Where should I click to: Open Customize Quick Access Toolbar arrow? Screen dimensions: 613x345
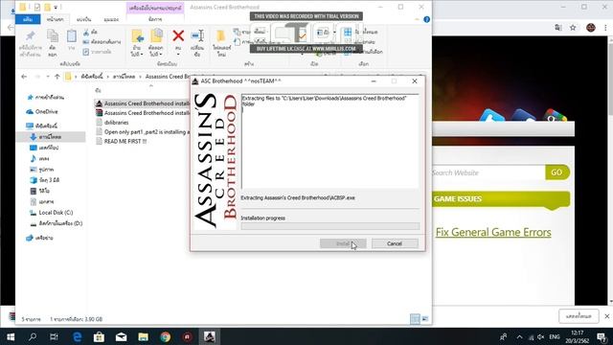click(56, 8)
